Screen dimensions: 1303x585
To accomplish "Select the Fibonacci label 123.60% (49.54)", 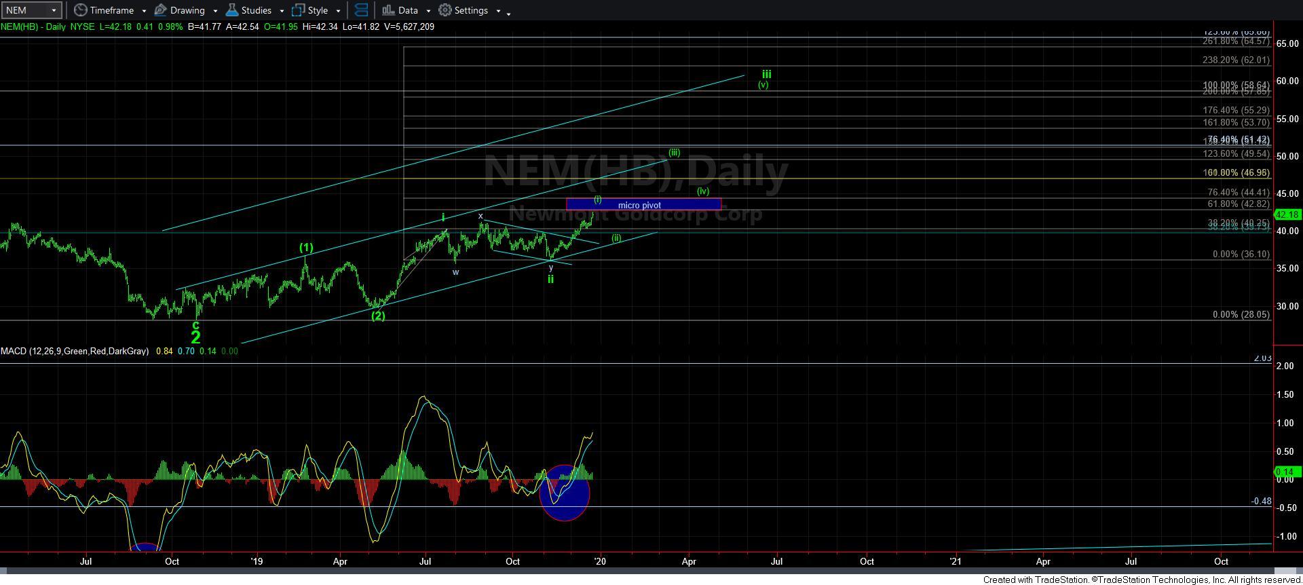I will [x=1235, y=154].
